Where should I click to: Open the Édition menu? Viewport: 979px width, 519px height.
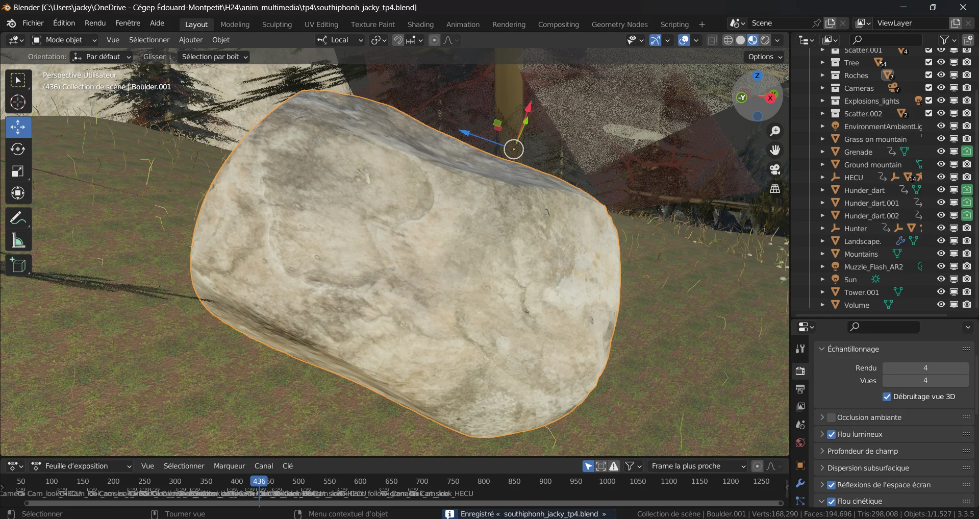pos(64,23)
